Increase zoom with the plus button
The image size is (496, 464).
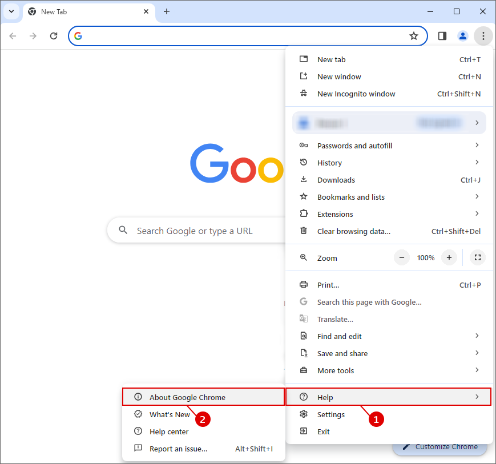click(x=449, y=258)
